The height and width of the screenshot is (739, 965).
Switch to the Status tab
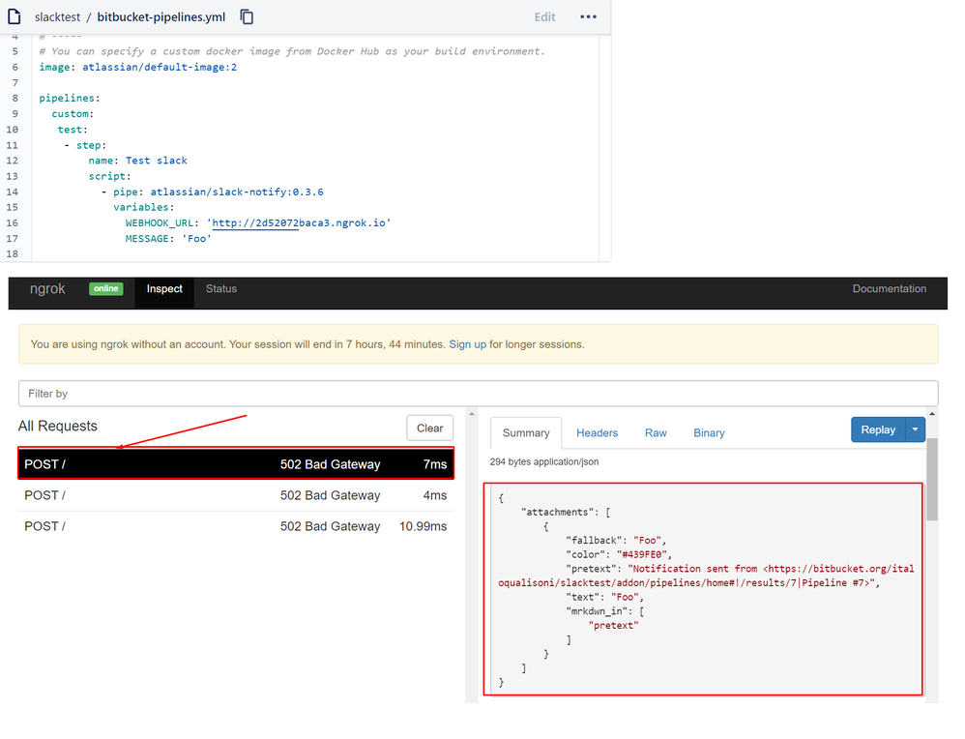[x=220, y=289]
